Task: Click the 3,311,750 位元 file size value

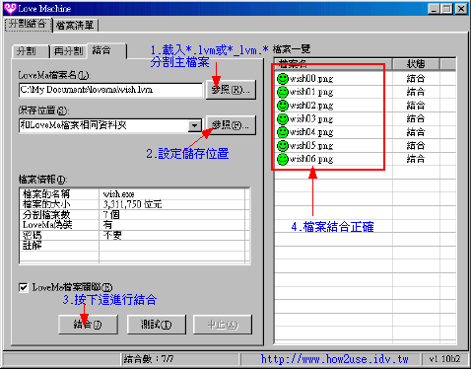Action: point(132,204)
